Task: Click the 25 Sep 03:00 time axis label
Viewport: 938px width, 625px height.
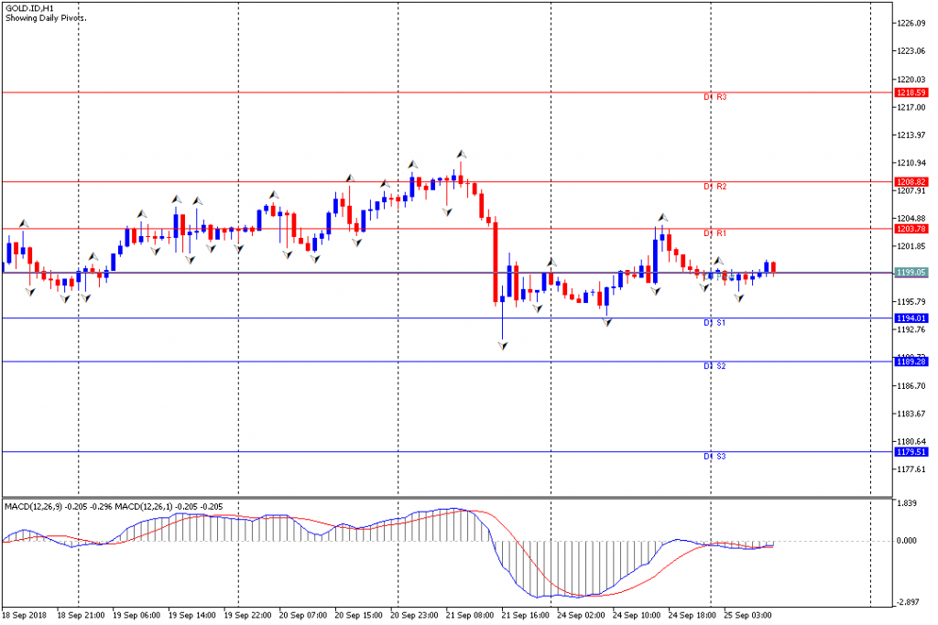Action: pyautogui.click(x=747, y=615)
